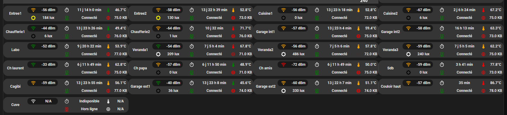The image size is (507, 115).
Task: Select the Ch laurent -33 dBm reading
Action: (x=48, y=65)
